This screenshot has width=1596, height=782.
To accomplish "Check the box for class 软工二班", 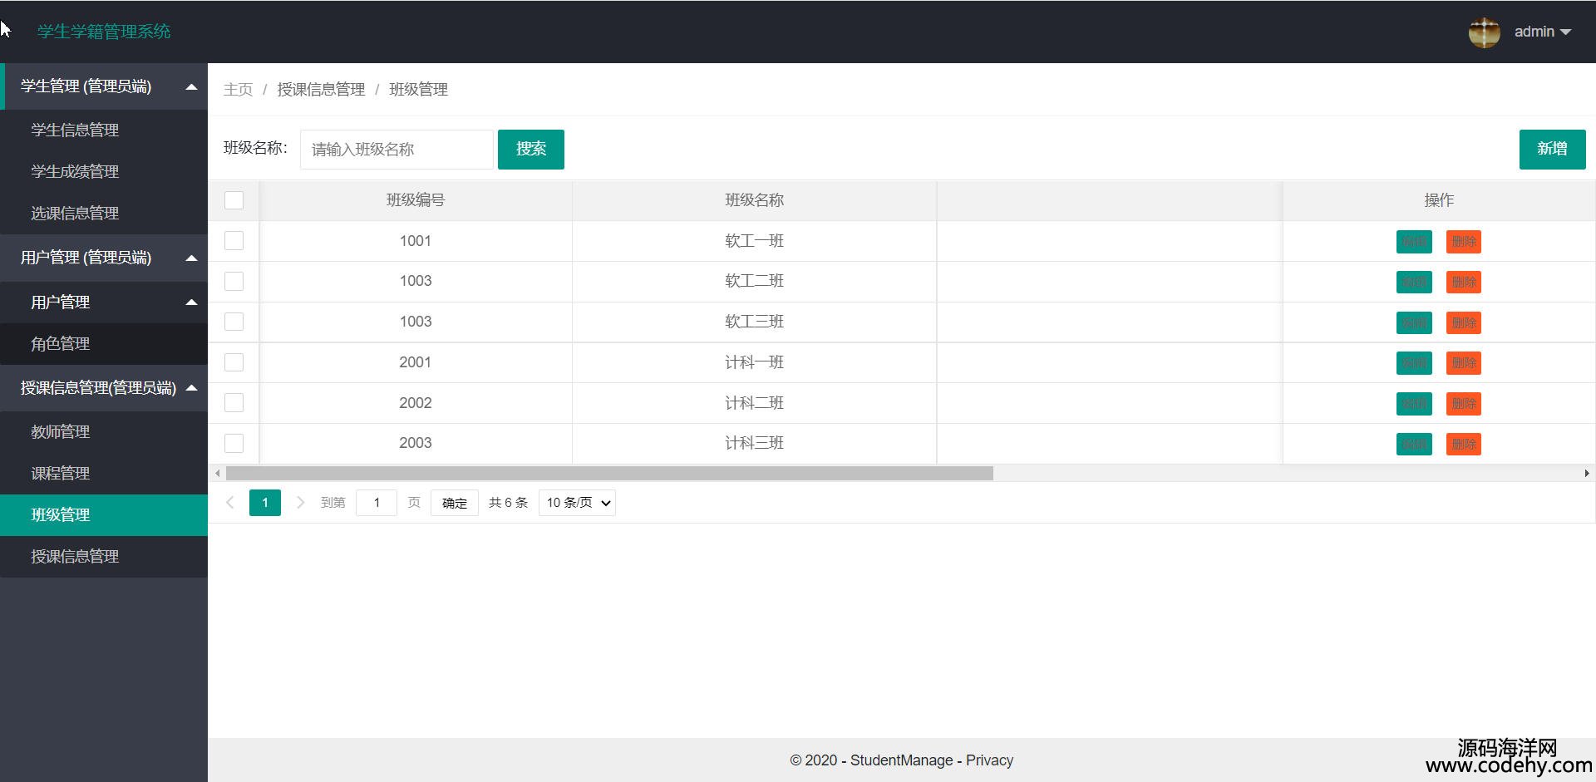I will coord(234,282).
